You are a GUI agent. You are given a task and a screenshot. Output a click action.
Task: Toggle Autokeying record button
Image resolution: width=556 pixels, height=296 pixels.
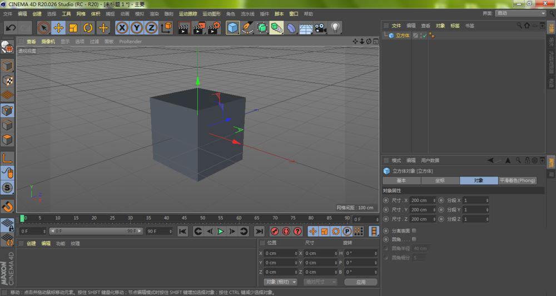[x=286, y=231]
